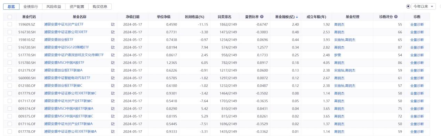The width and height of the screenshot is (441, 139).
Task: Click chart icon in 017778.OF row
Action: (113, 131)
